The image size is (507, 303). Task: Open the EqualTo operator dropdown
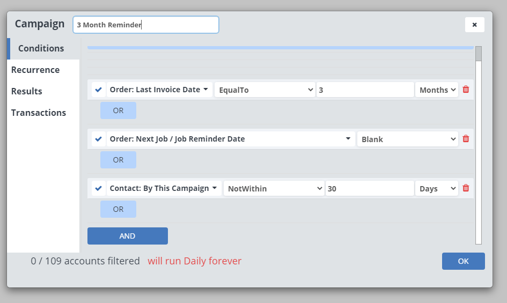pos(264,90)
